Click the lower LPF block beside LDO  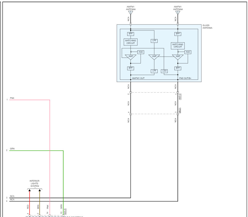pos(154,71)
